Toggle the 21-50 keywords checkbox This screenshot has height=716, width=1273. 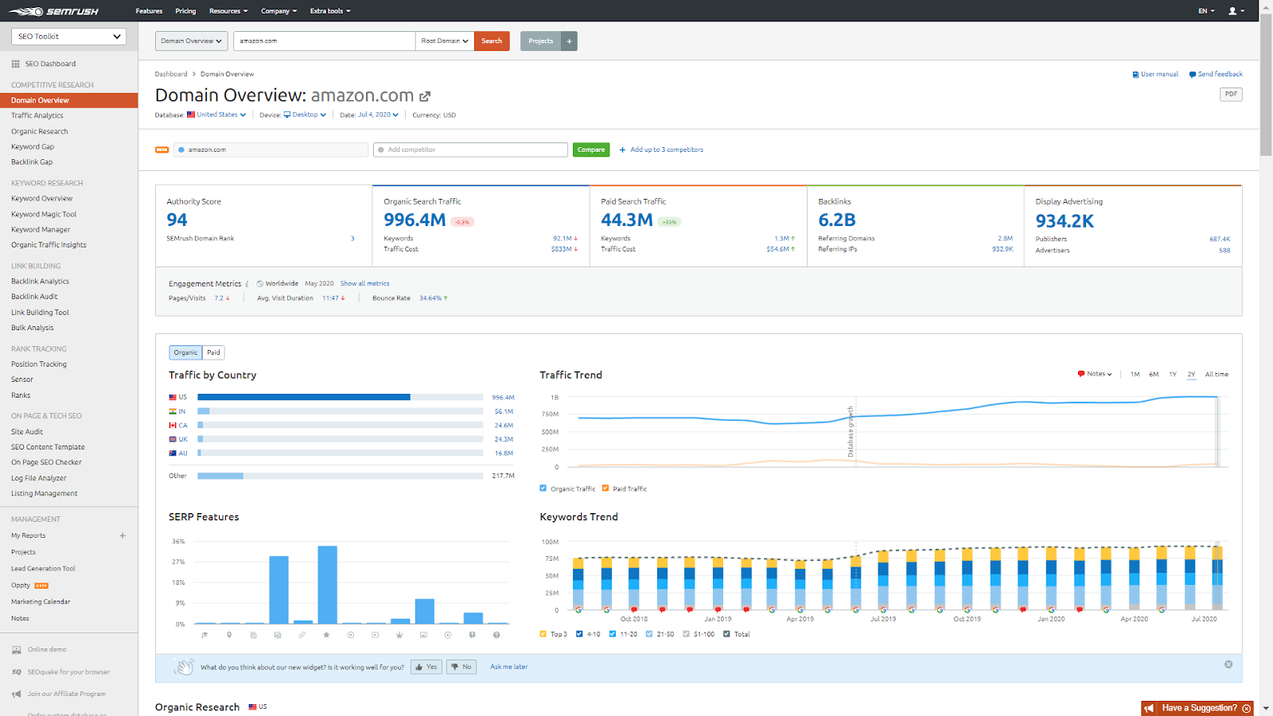pyautogui.click(x=649, y=634)
